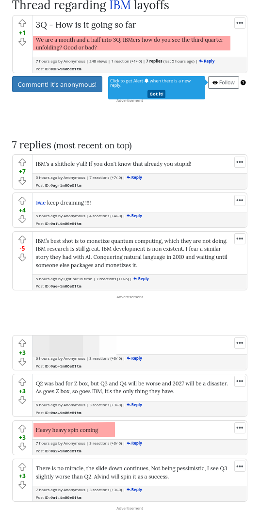Open the @ae mention link

click(x=40, y=203)
